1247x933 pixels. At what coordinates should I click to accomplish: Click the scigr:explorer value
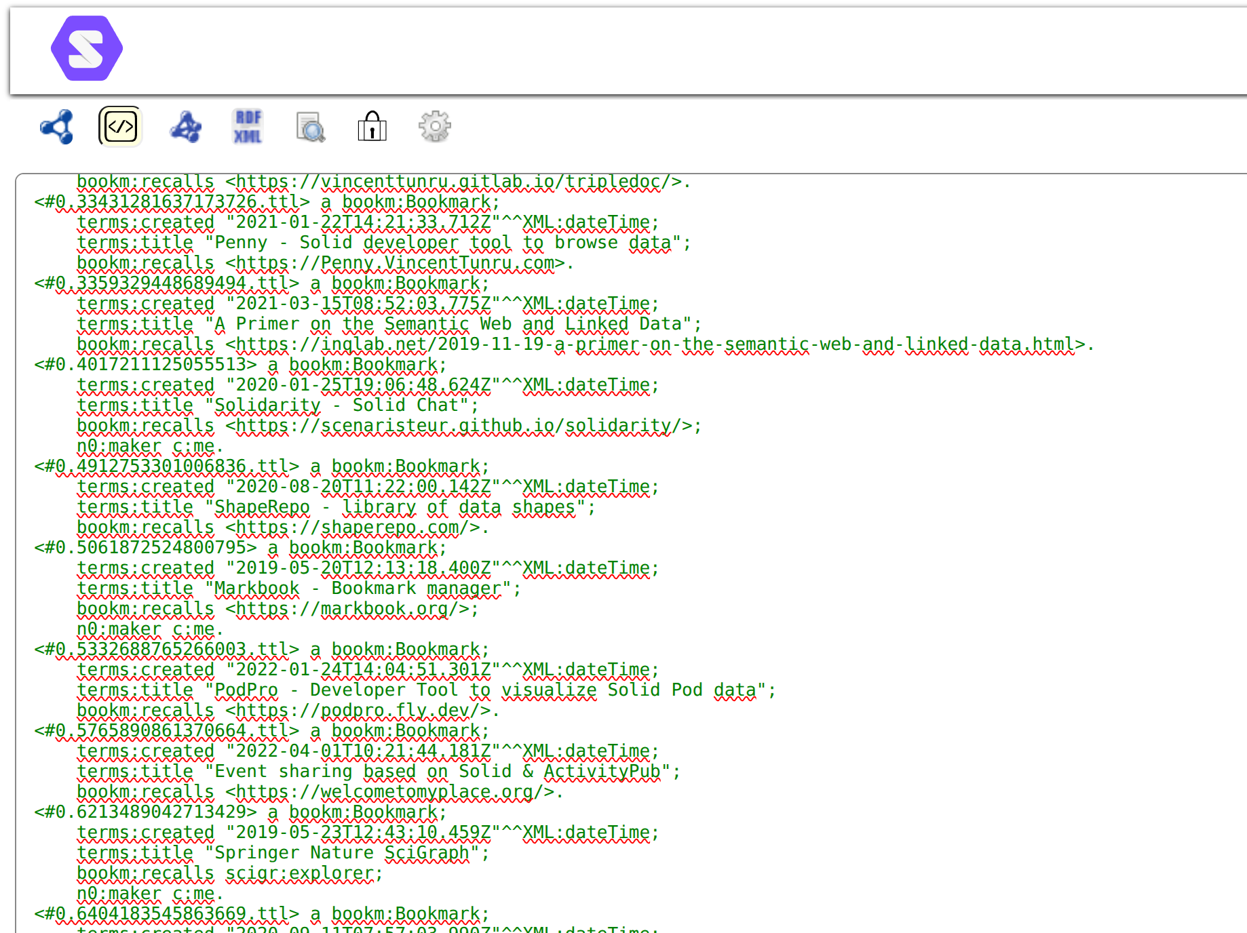pyautogui.click(x=299, y=873)
